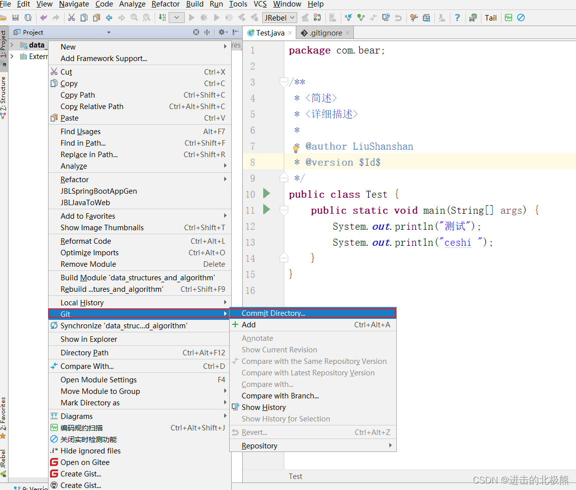Click the Cut scissors toolbar icon
The height and width of the screenshot is (490, 576).
[71, 18]
